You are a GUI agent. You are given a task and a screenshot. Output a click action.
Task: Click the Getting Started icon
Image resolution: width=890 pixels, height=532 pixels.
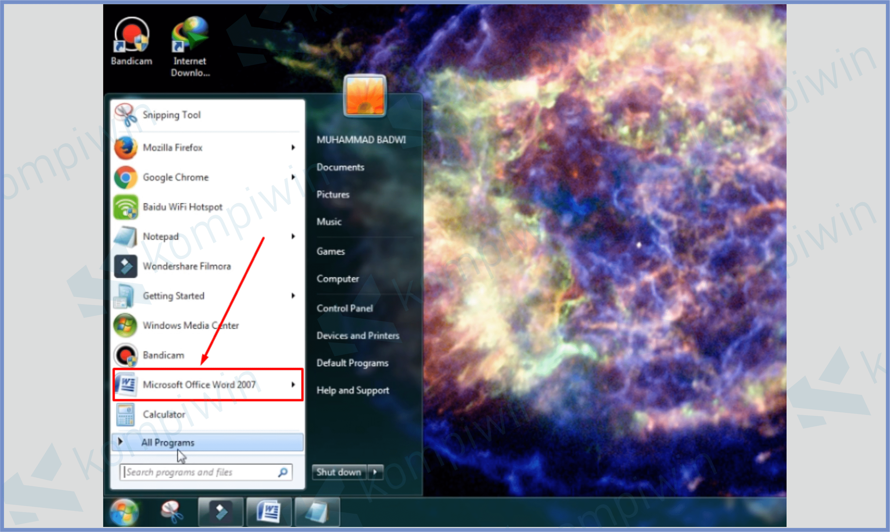(124, 296)
